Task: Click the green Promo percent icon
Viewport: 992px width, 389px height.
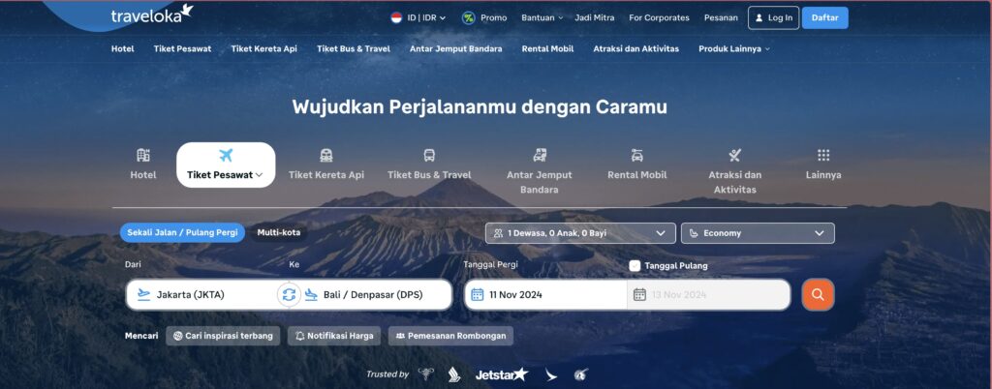Action: [x=468, y=17]
